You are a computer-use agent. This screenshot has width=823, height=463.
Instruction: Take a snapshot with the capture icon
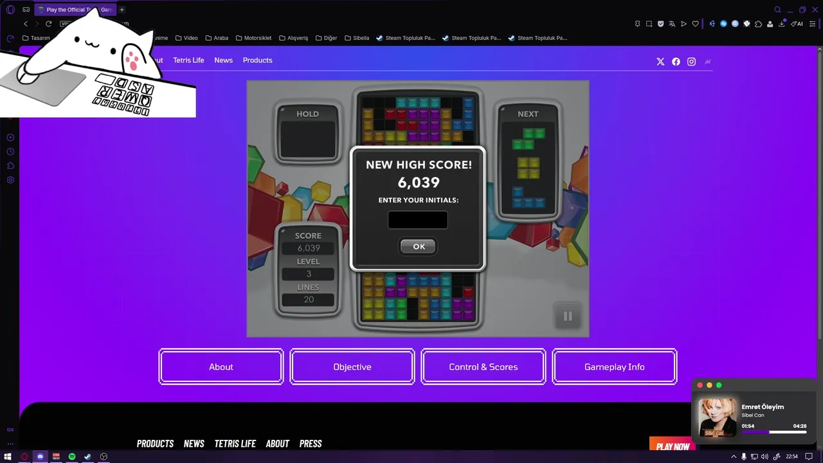pos(649,24)
